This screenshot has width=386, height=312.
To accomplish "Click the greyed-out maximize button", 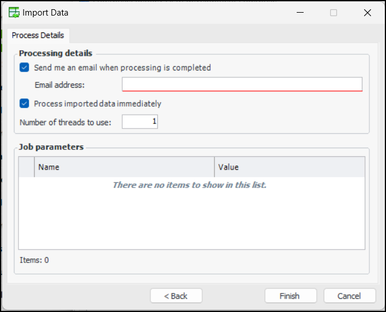I will 334,12.
